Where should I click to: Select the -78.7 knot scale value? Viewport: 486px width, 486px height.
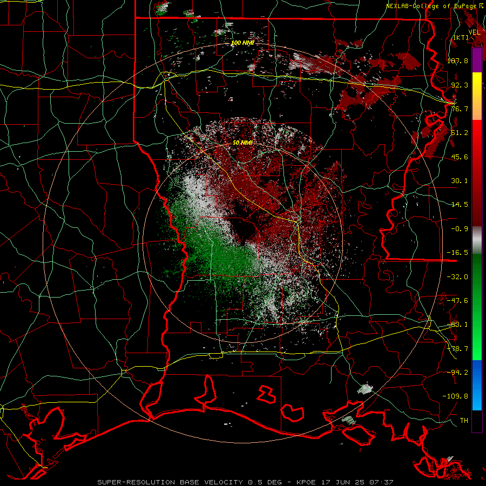[x=457, y=349]
